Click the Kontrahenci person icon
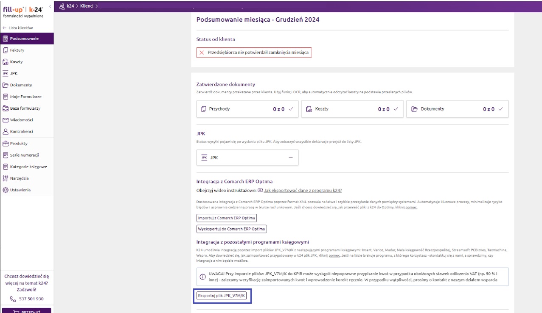This screenshot has width=542, height=313. pyautogui.click(x=6, y=132)
